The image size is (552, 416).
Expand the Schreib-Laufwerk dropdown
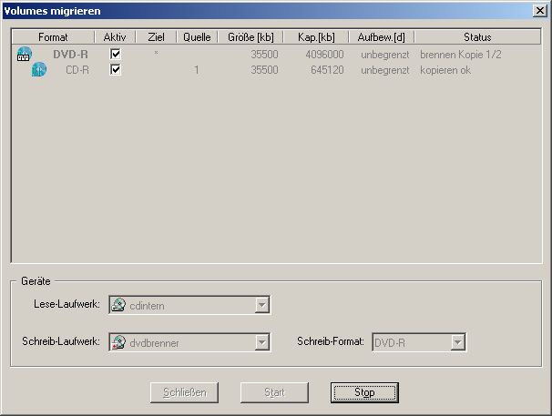click(x=261, y=342)
